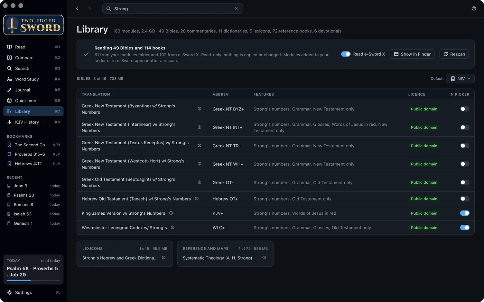Show info for Westminster Leningrad Codex
Viewport: 484px width, 302px height.
click(173, 228)
